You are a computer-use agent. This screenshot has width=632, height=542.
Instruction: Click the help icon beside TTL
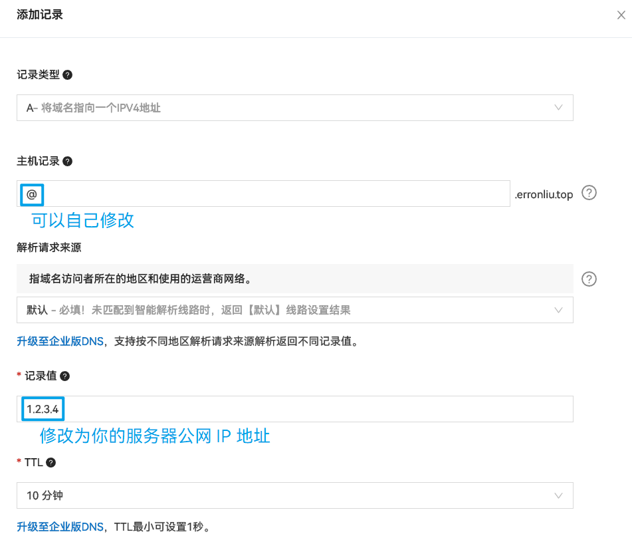pyautogui.click(x=51, y=462)
